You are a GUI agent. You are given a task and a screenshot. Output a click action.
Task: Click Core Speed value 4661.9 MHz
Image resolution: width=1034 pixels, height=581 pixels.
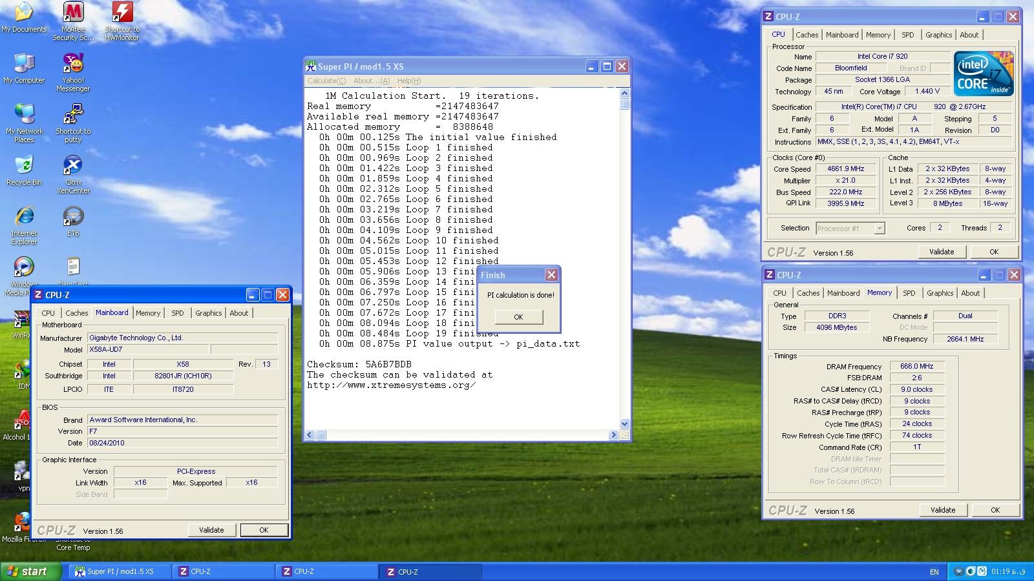tap(845, 169)
